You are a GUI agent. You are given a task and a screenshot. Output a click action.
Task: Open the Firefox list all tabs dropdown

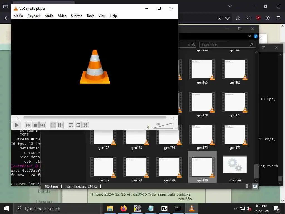coord(230,6)
